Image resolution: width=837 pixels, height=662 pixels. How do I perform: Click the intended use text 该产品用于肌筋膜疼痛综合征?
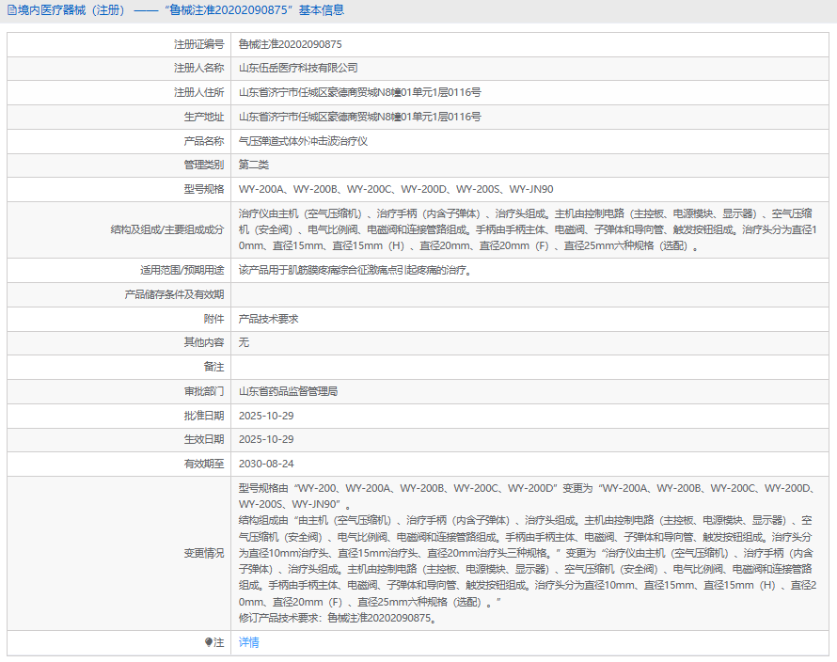355,270
